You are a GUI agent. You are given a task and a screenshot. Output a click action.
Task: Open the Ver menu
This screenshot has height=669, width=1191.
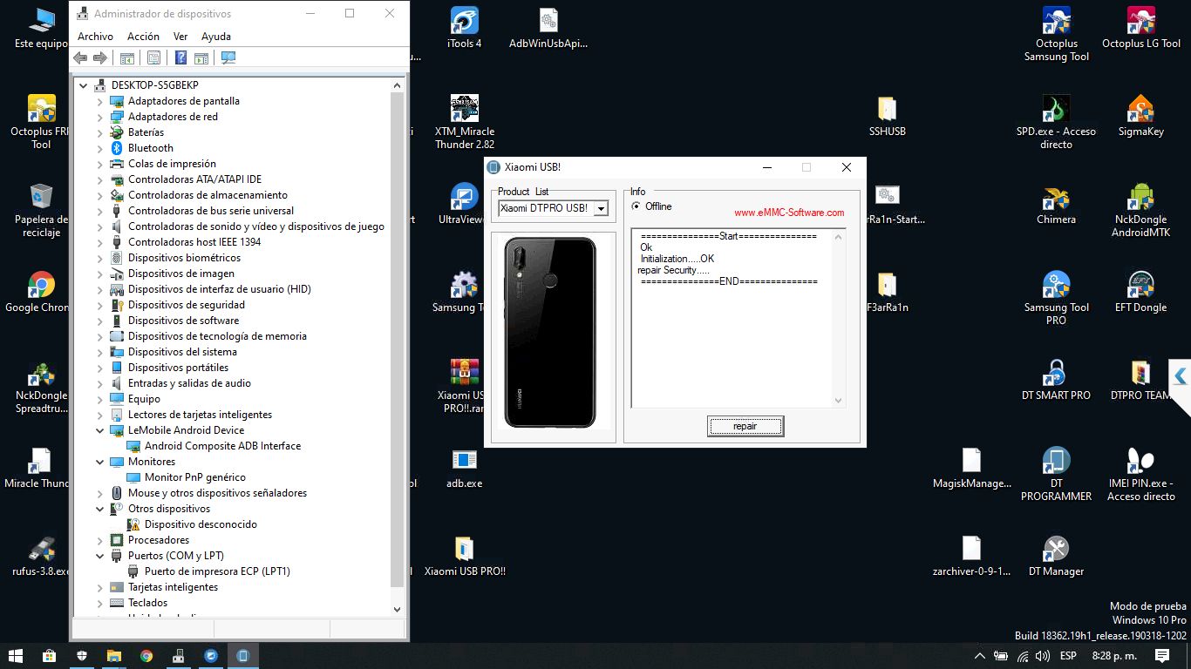[180, 37]
